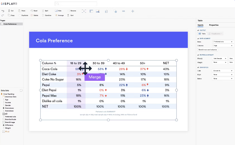Click the Paste toolbar item
This screenshot has width=235, height=145.
click(x=22, y=11)
